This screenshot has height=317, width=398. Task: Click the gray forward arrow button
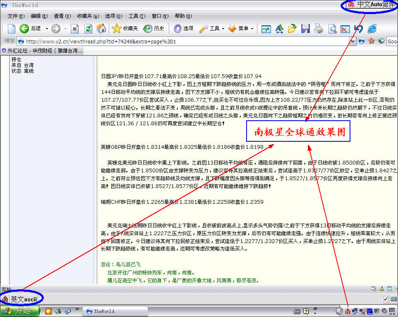(56, 29)
